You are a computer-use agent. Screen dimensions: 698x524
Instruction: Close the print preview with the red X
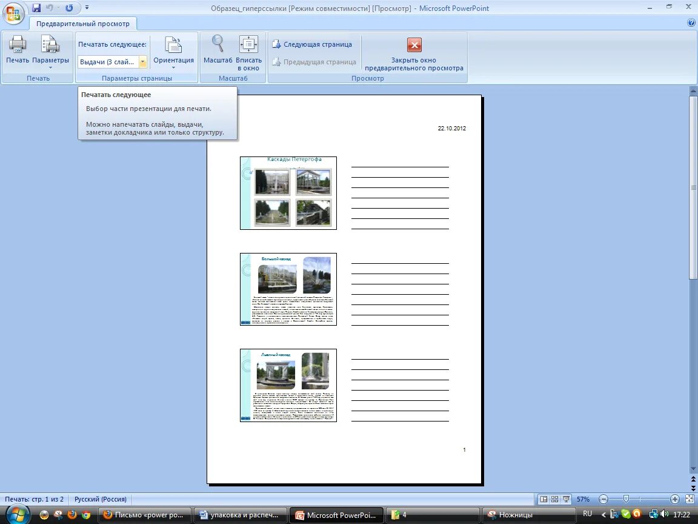414,45
